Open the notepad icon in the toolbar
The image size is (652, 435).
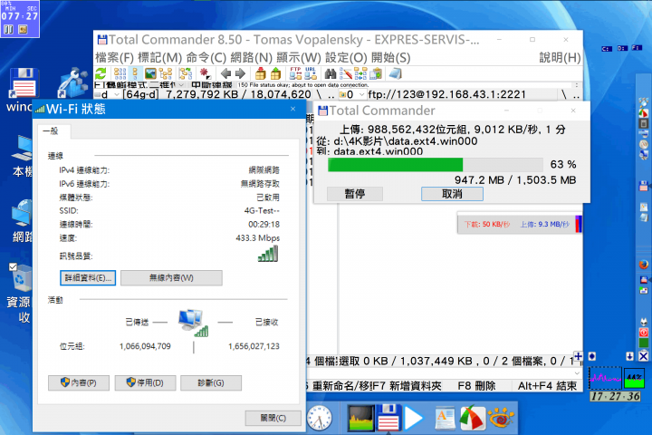pos(396,74)
